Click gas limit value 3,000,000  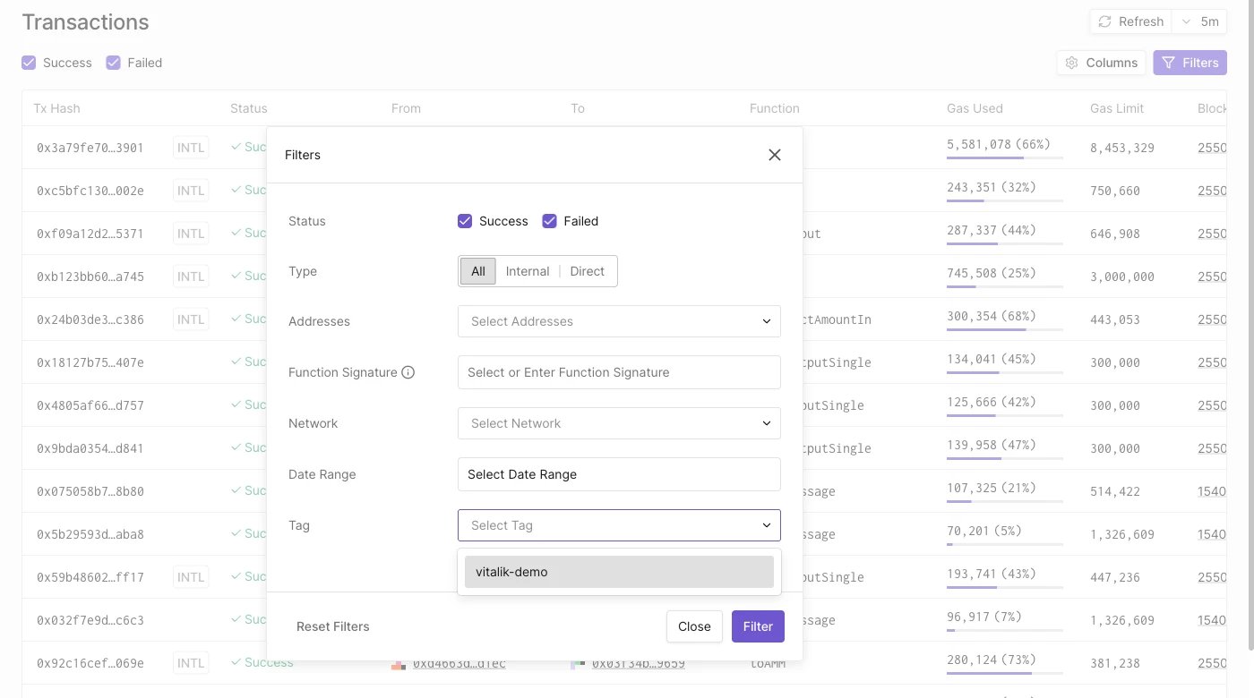point(1122,277)
